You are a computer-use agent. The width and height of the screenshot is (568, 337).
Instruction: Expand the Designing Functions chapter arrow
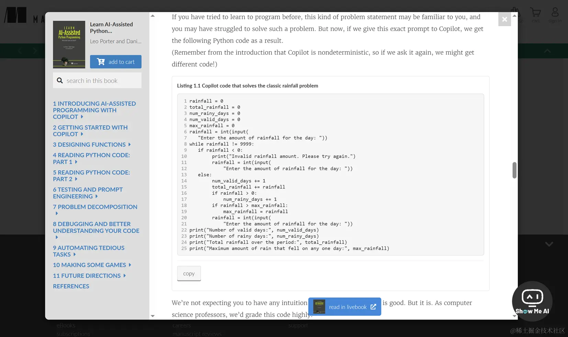(x=129, y=145)
